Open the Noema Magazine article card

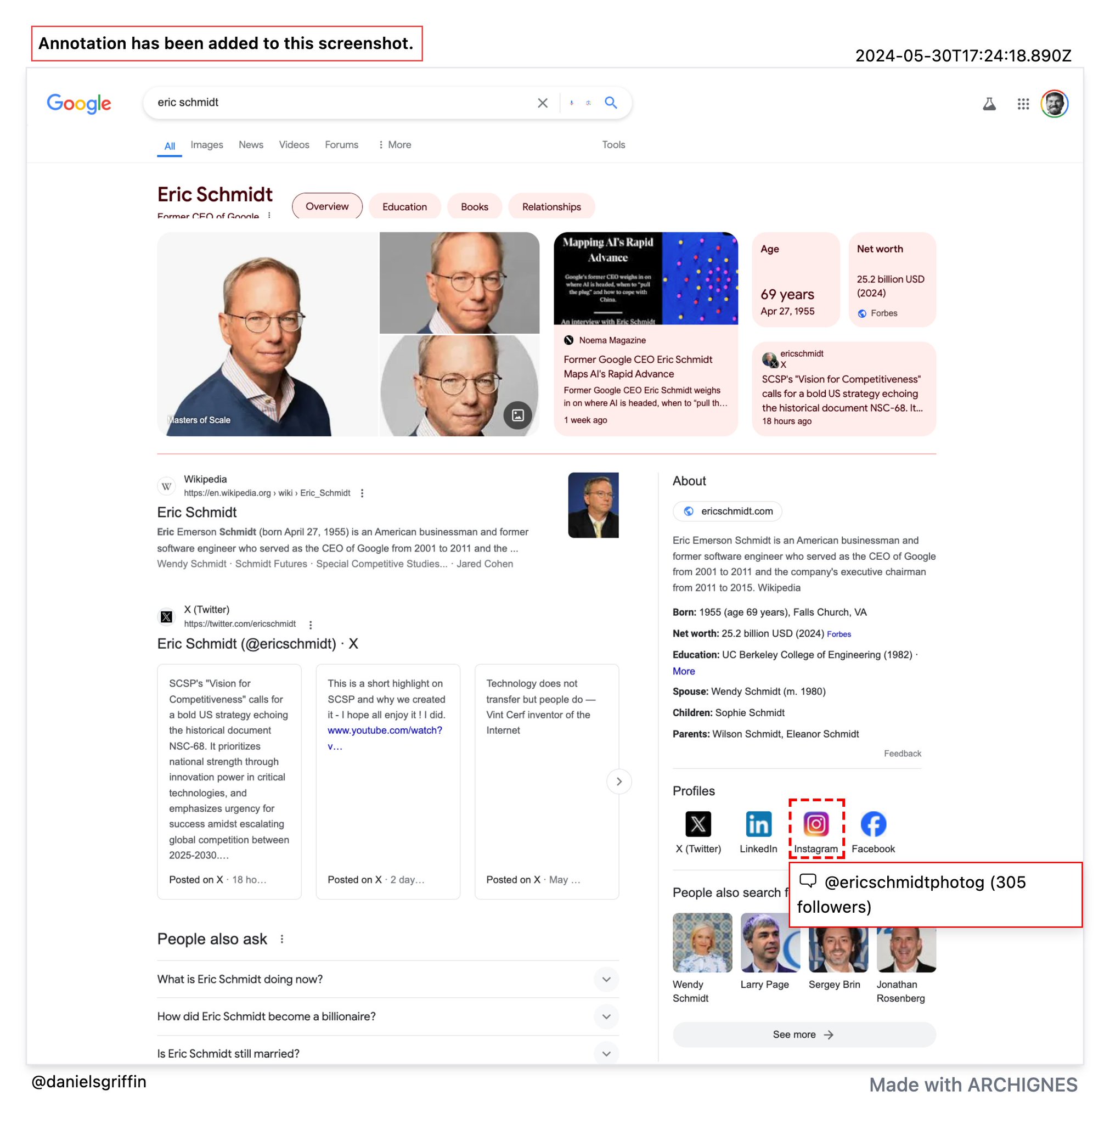pos(646,334)
